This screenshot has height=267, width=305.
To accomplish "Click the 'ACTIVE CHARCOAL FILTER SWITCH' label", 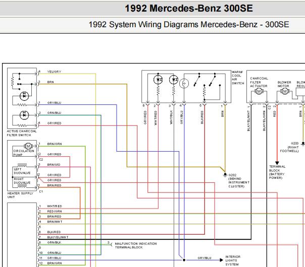I will [22, 133].
